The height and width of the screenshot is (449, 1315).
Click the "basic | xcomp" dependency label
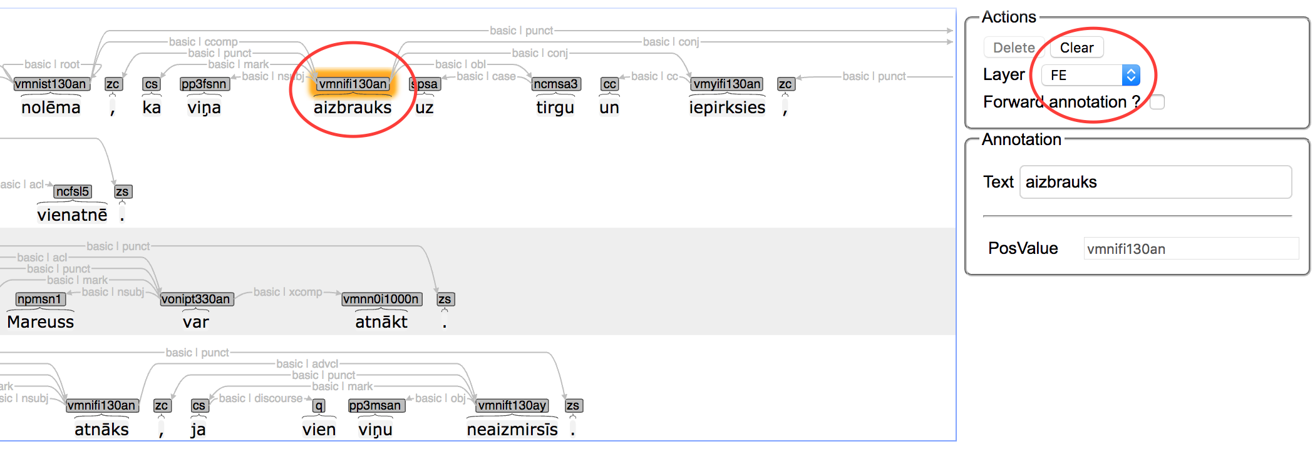coord(287,292)
